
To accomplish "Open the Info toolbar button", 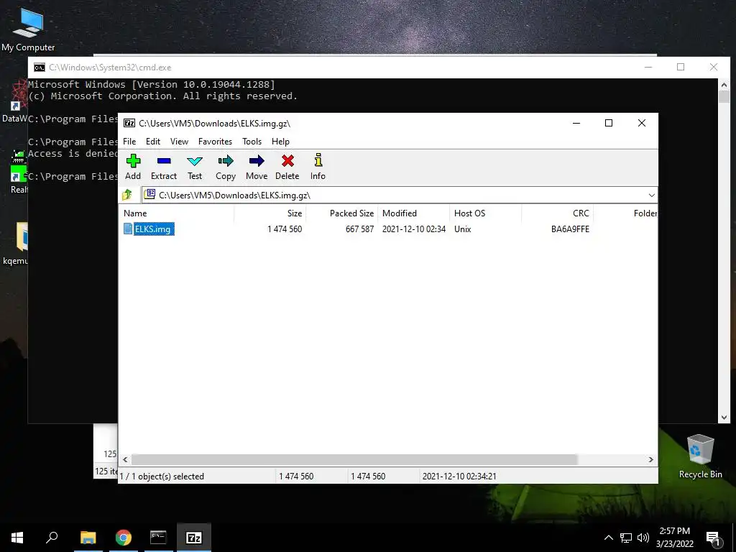I will tap(318, 167).
